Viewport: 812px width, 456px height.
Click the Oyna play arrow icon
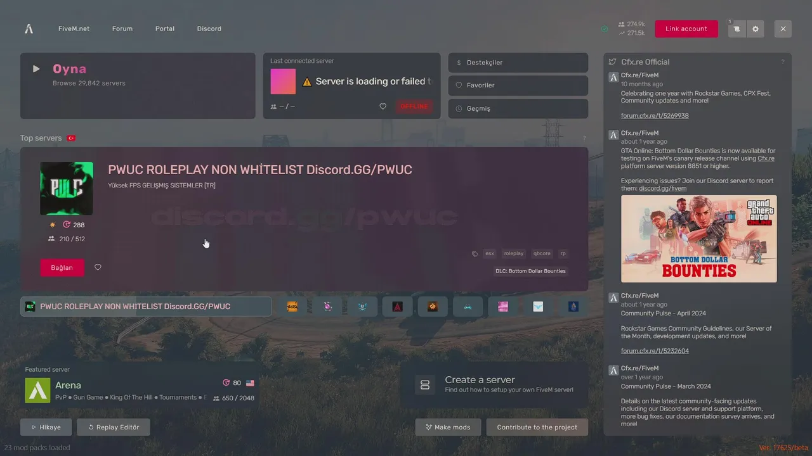click(36, 69)
